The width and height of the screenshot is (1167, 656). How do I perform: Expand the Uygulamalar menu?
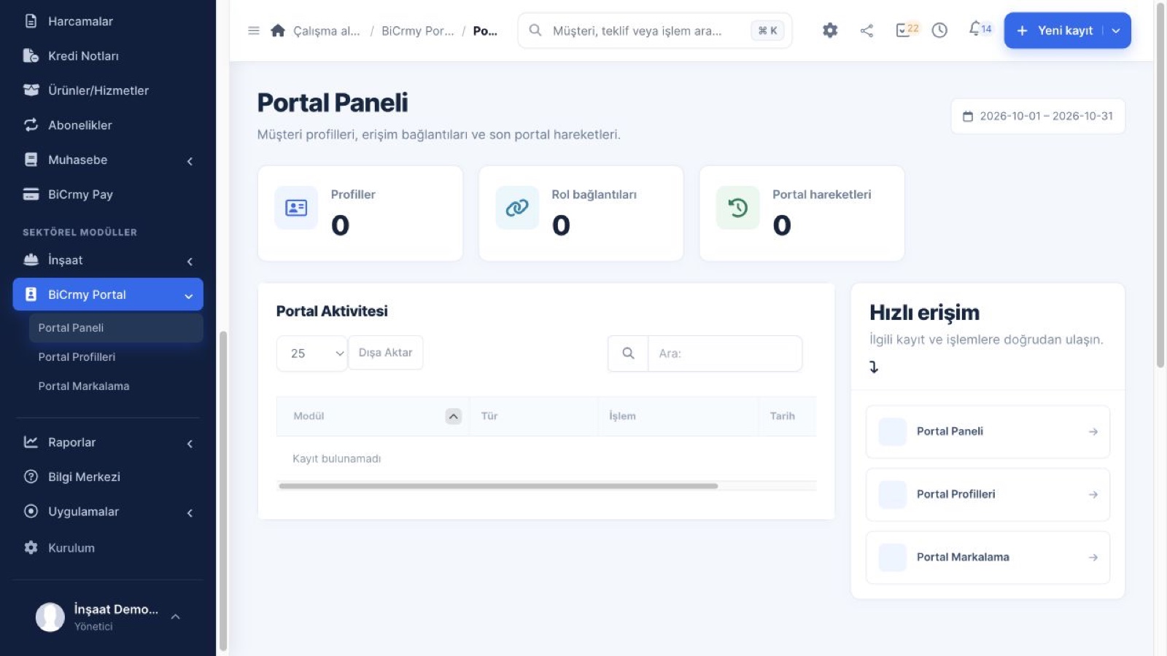[x=108, y=512]
